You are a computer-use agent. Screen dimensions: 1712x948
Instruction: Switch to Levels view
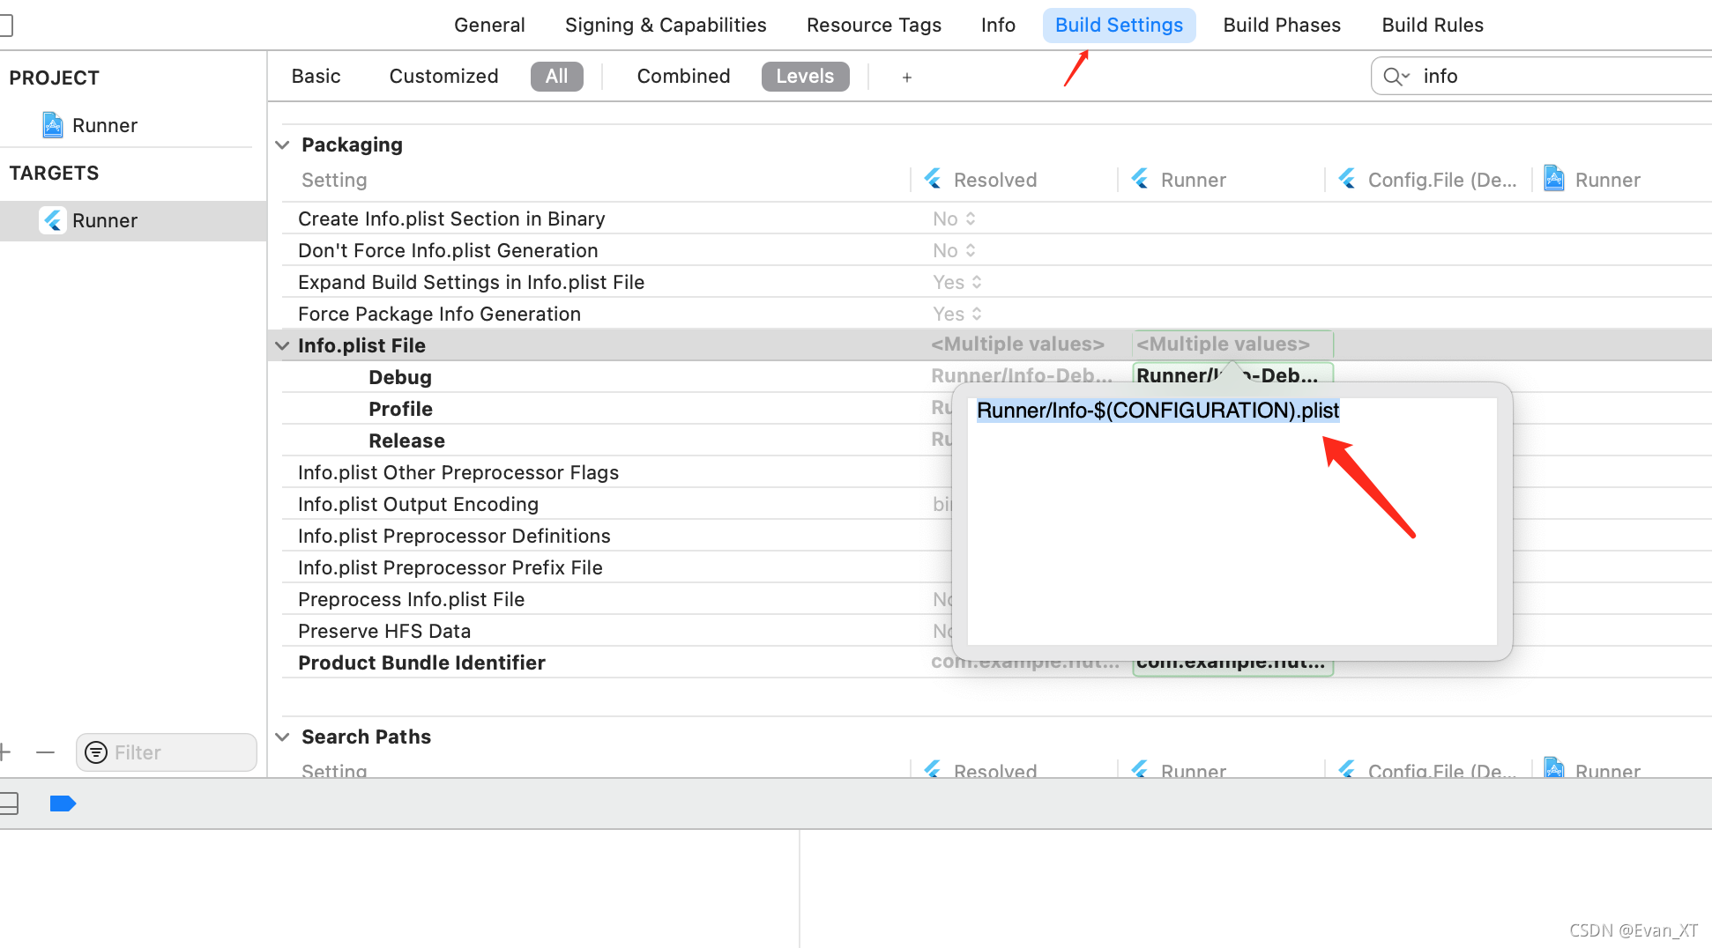pyautogui.click(x=805, y=76)
